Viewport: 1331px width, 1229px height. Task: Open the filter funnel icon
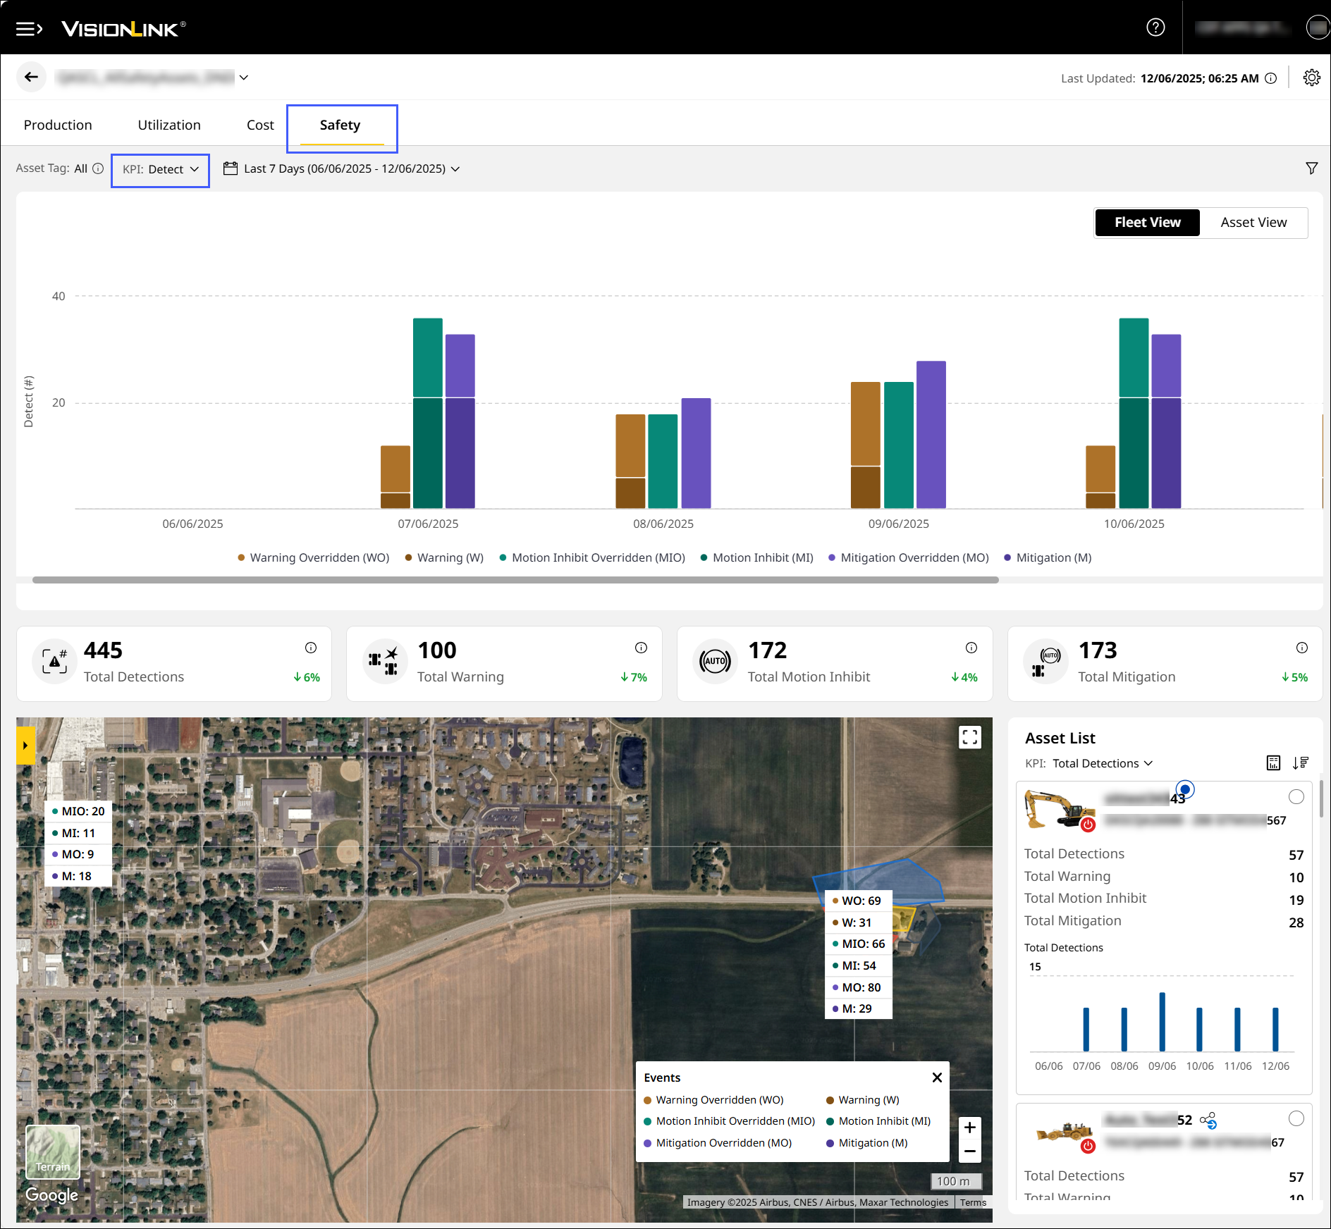click(x=1311, y=168)
